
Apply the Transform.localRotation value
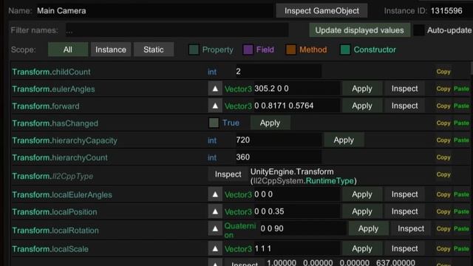tap(368, 228)
